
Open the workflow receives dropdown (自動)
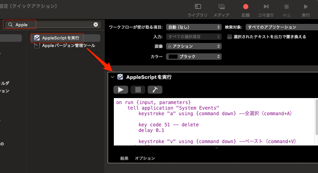coord(193,27)
